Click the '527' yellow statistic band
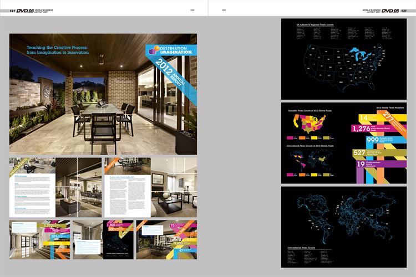The height and width of the screenshot is (277, 416). [361, 153]
